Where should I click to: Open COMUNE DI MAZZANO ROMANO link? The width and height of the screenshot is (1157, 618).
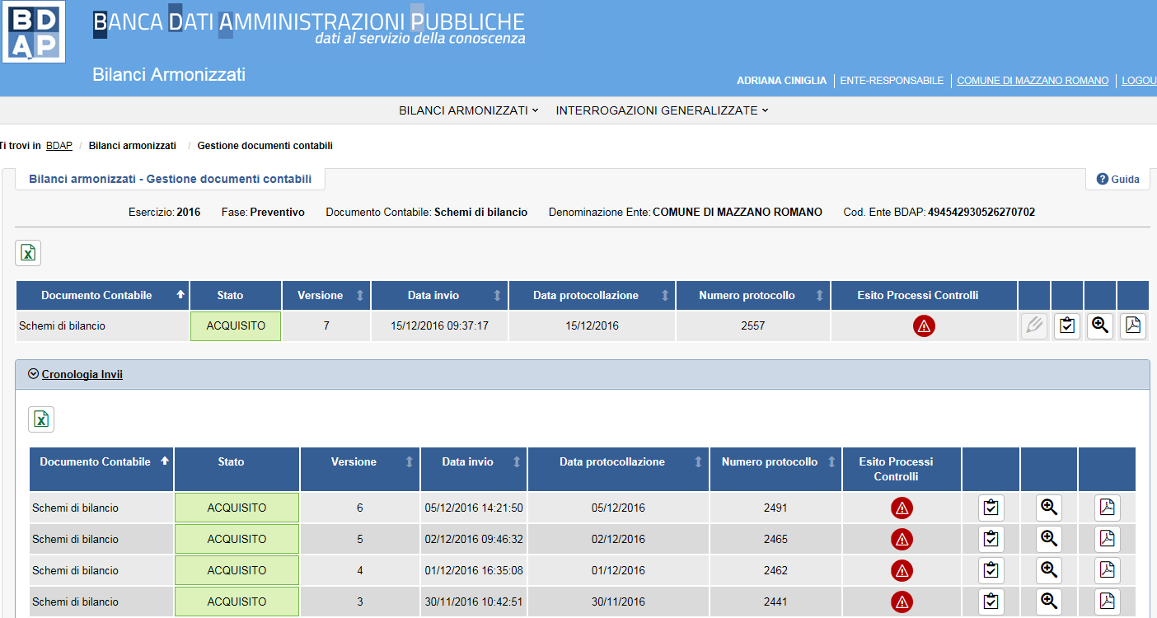point(1033,81)
